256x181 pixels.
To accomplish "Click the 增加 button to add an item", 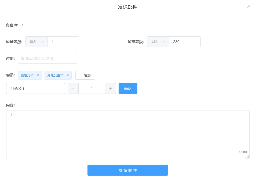I will pyautogui.click(x=85, y=75).
